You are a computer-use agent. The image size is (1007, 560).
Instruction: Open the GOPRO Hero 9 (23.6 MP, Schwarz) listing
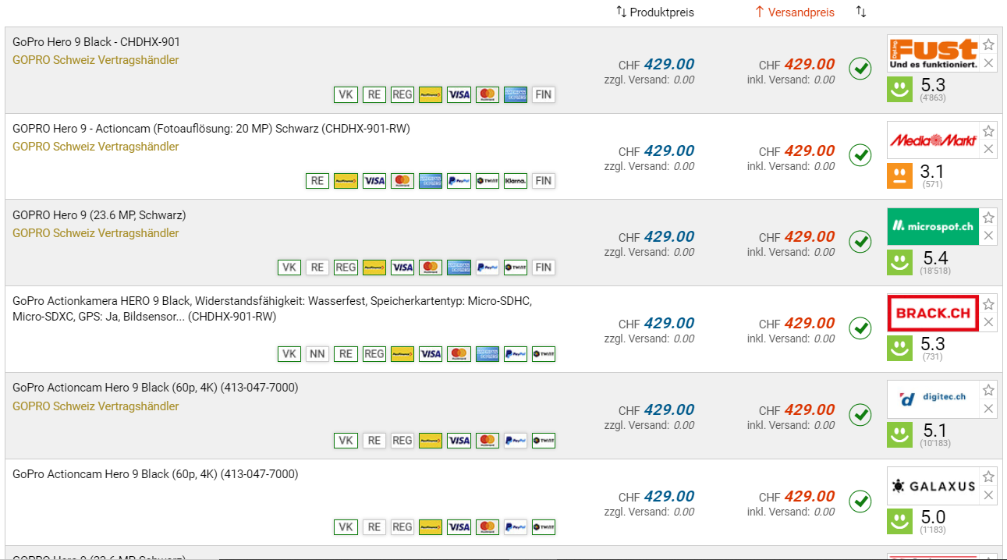[x=99, y=215]
